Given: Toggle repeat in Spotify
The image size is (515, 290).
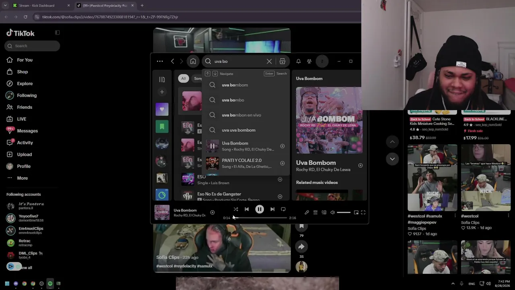Looking at the screenshot, I should tap(283, 209).
